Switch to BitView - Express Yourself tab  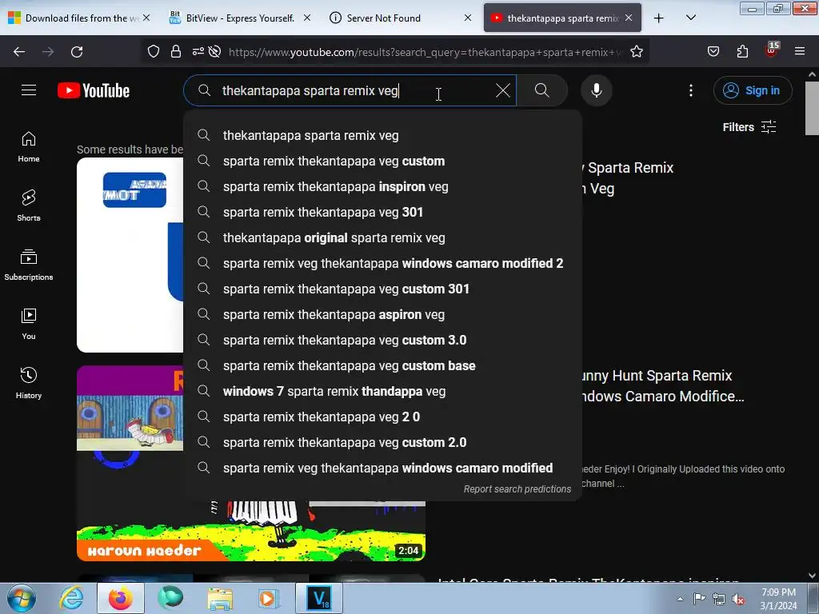click(x=239, y=18)
